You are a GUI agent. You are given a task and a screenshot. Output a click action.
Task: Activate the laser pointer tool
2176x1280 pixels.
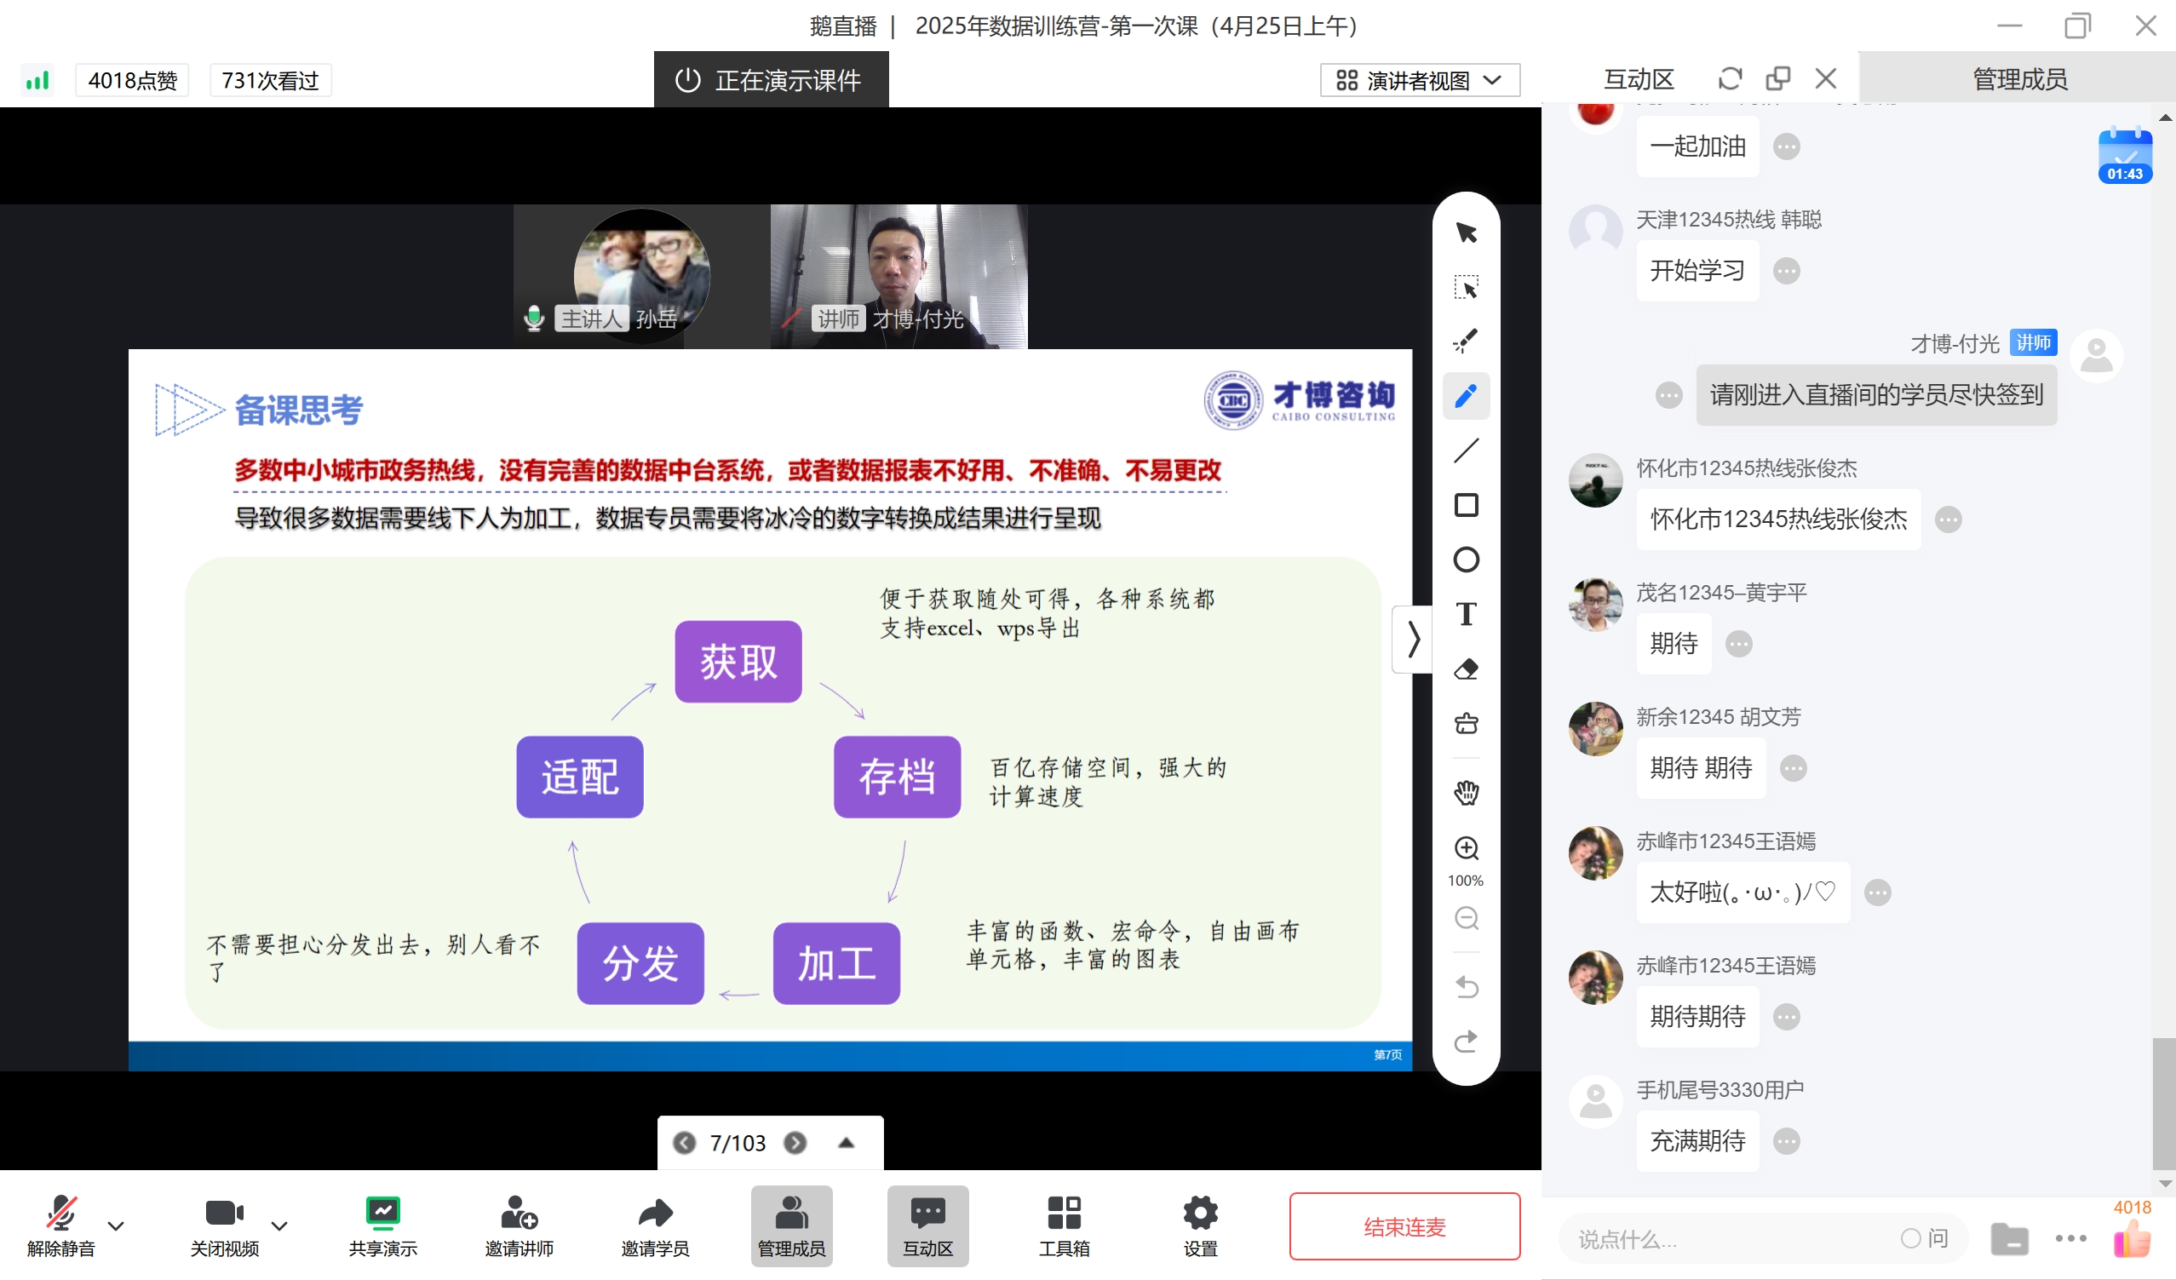pos(1467,342)
